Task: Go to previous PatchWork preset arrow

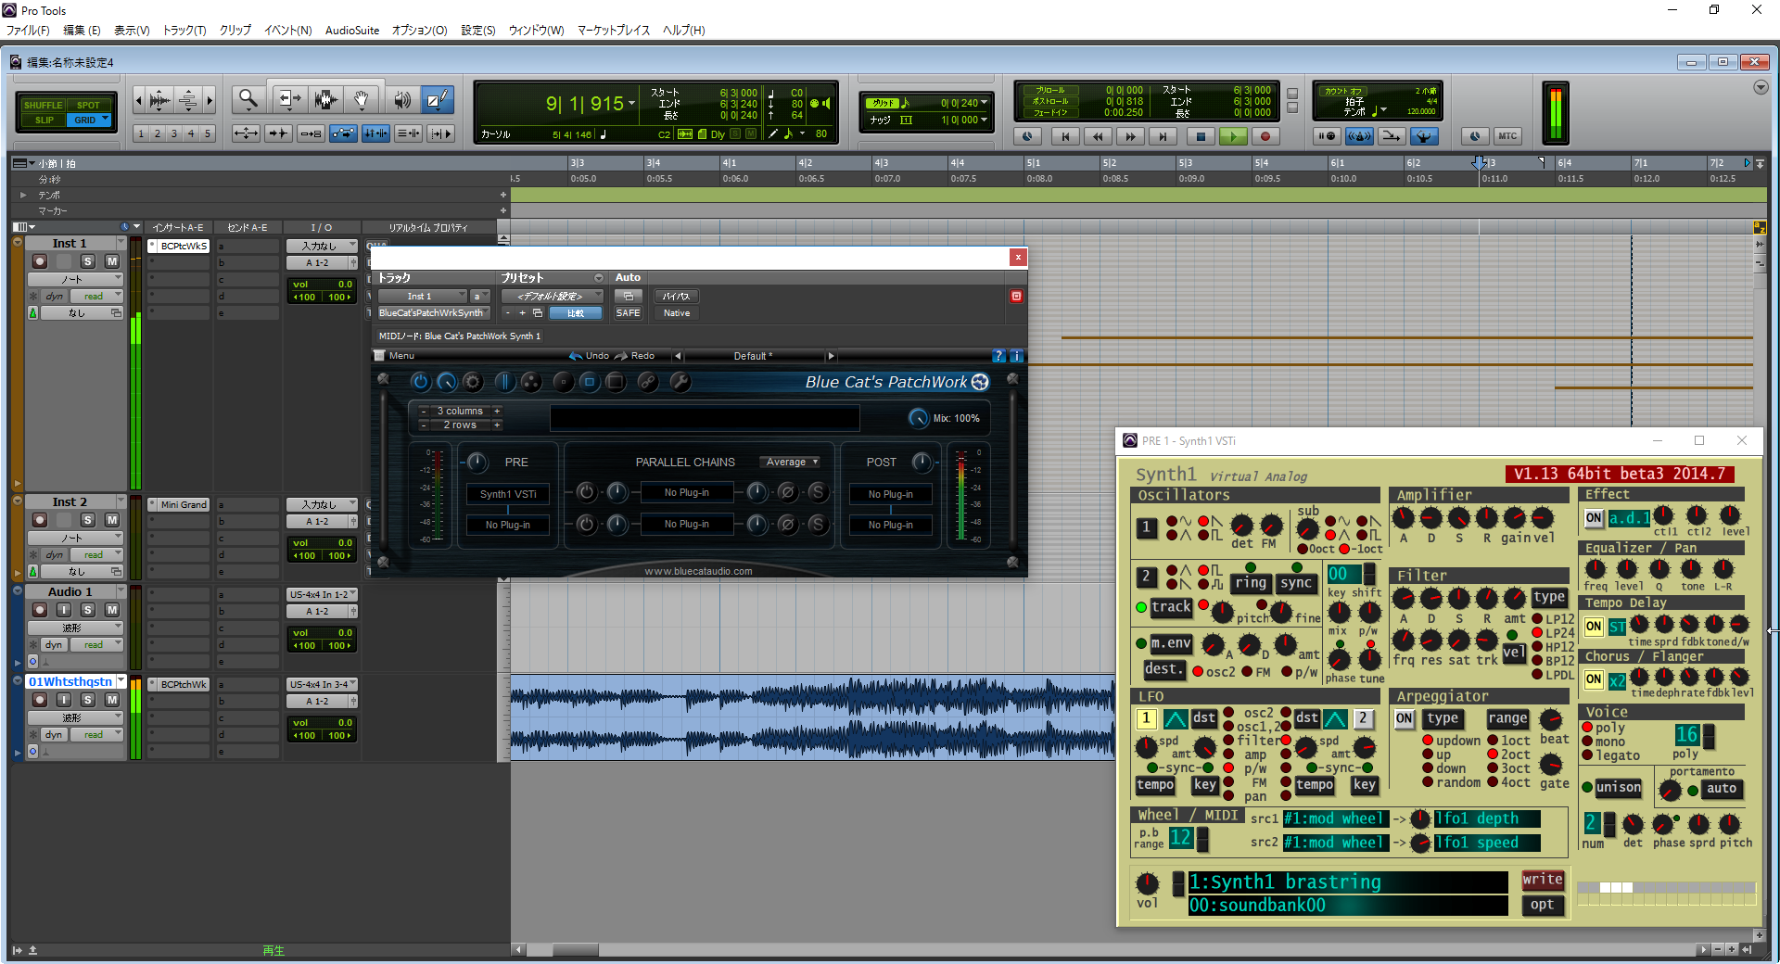Action: [x=678, y=356]
